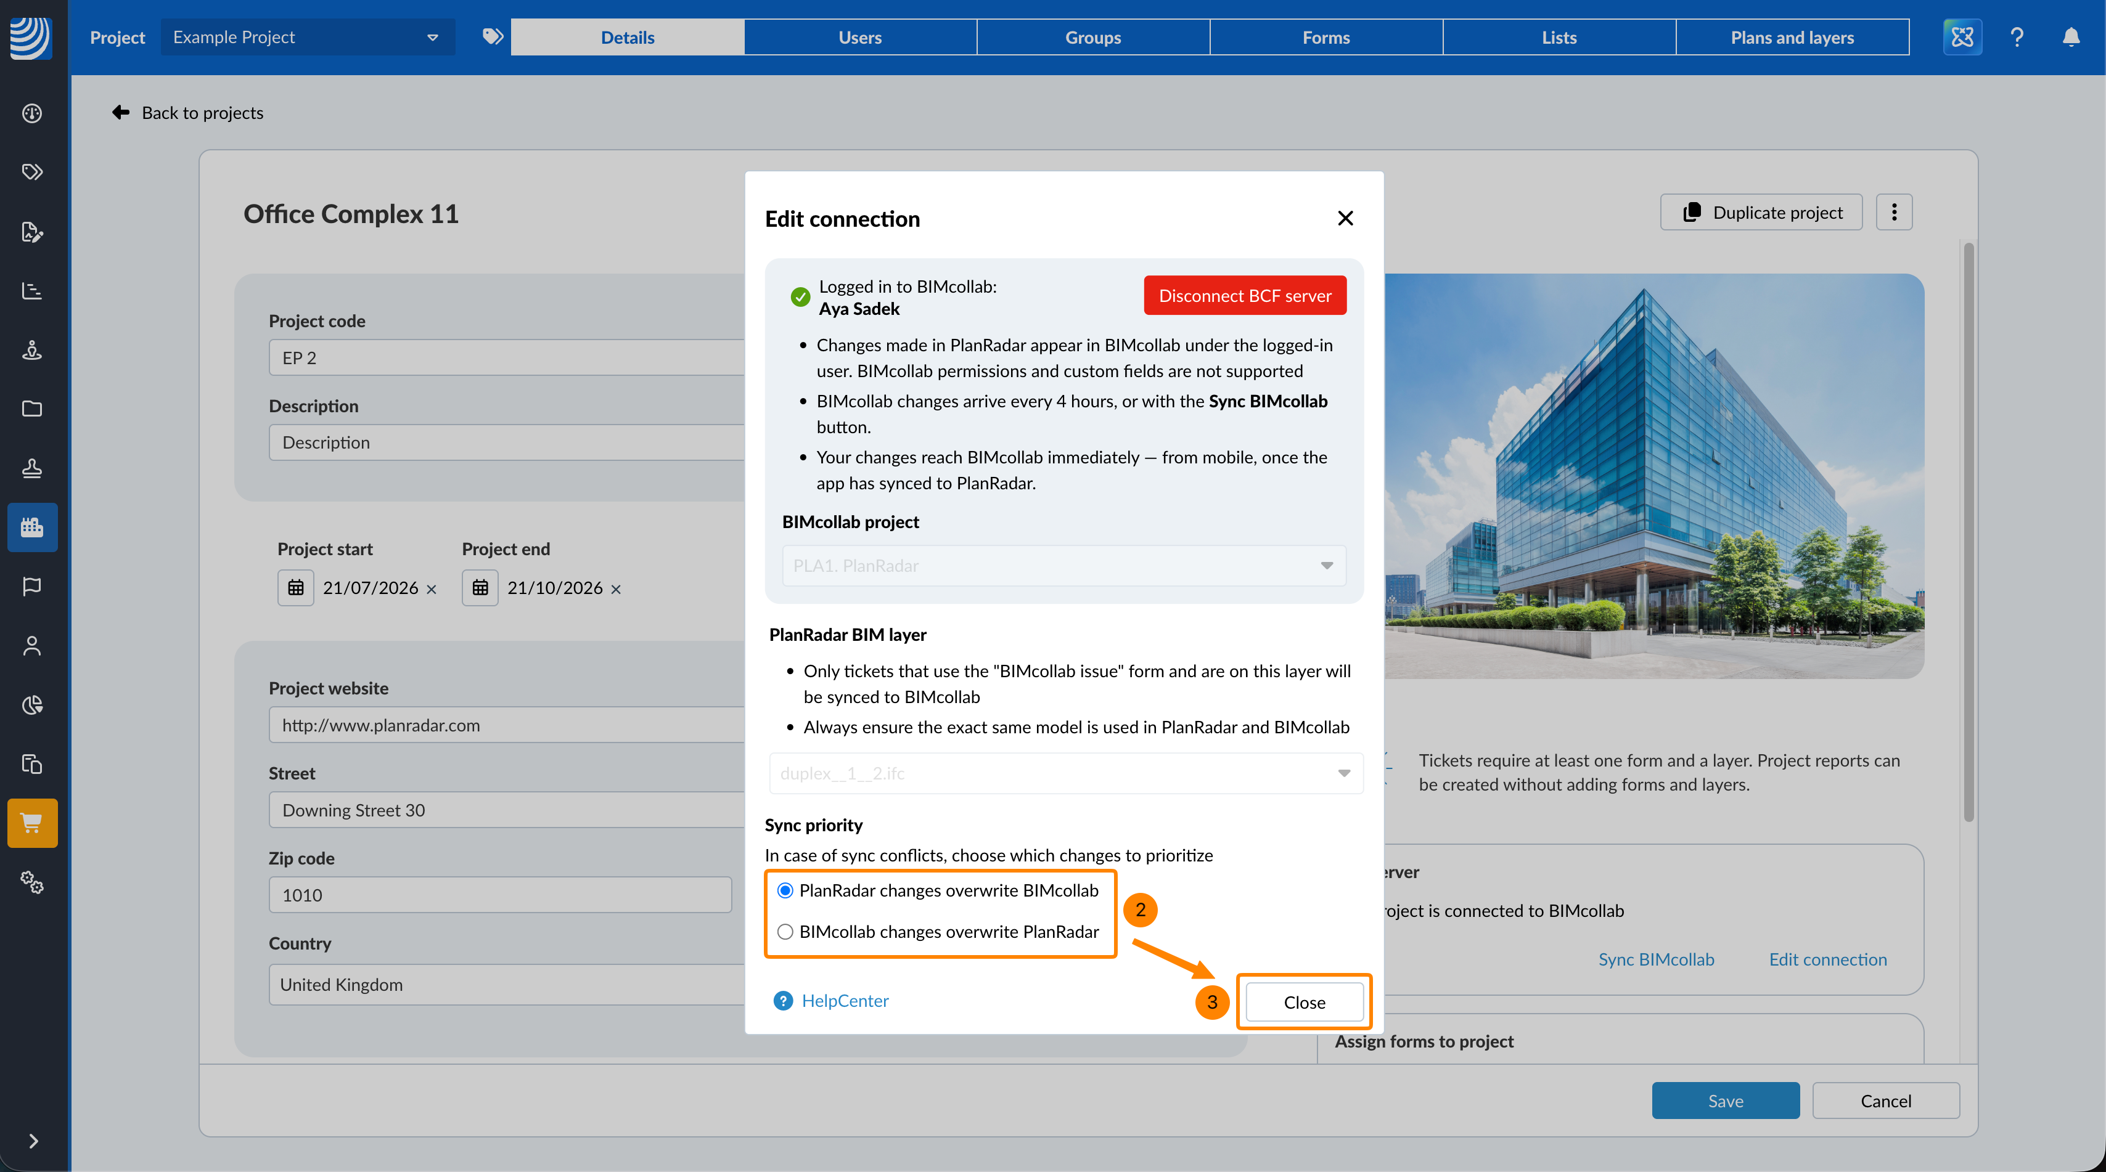
Task: Open the folder icon in sidebar
Action: [x=32, y=409]
